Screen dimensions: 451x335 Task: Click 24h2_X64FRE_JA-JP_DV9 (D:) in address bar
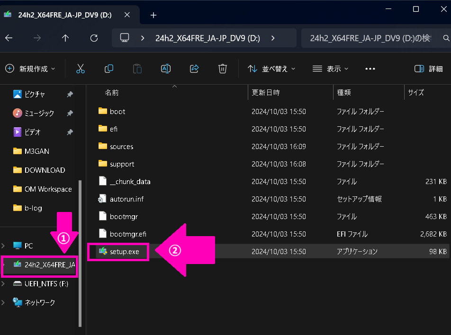pyautogui.click(x=207, y=38)
